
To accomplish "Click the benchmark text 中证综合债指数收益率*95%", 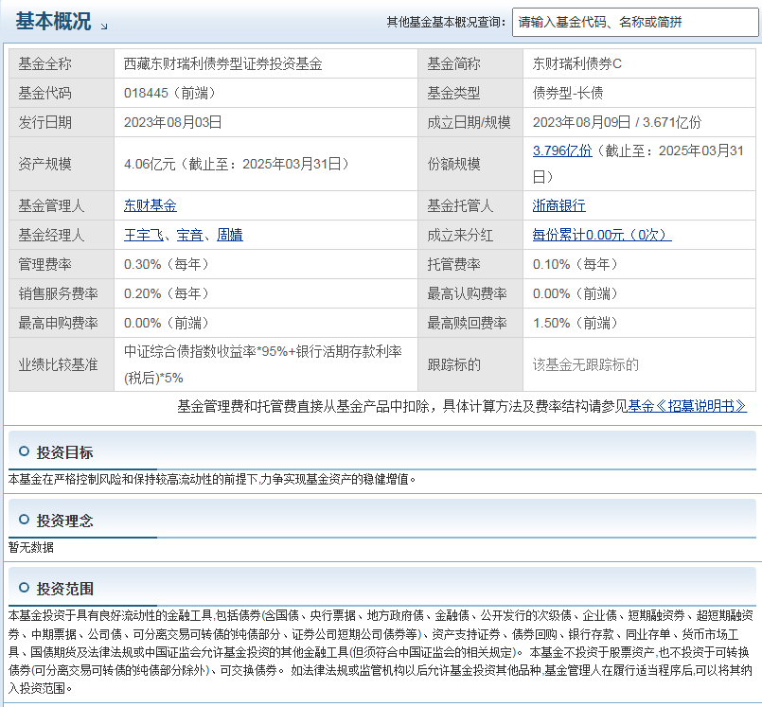I will coord(206,351).
